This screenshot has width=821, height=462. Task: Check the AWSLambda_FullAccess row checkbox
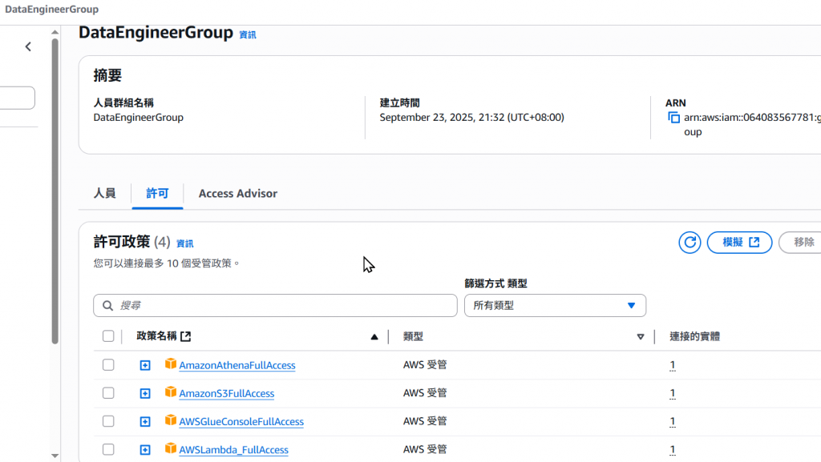[x=108, y=449]
